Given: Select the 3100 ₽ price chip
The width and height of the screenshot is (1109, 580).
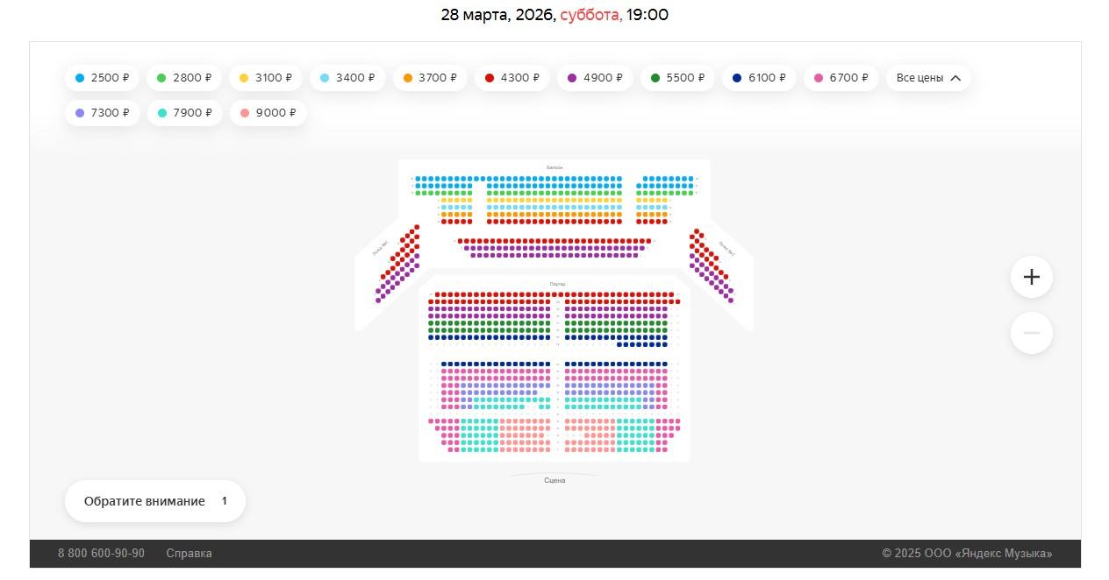Looking at the screenshot, I should pyautogui.click(x=267, y=78).
